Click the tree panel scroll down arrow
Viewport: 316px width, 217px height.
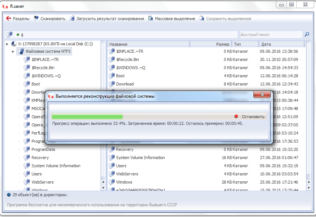(x=103, y=188)
